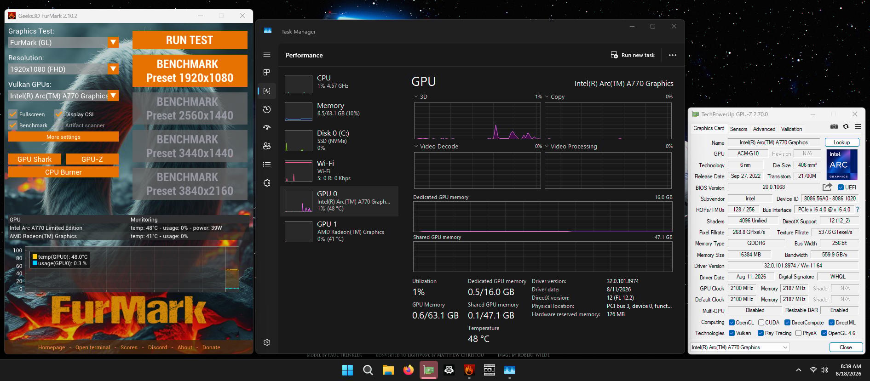Open Wi-Fi network tray icon
This screenshot has height=381, width=870.
click(813, 370)
